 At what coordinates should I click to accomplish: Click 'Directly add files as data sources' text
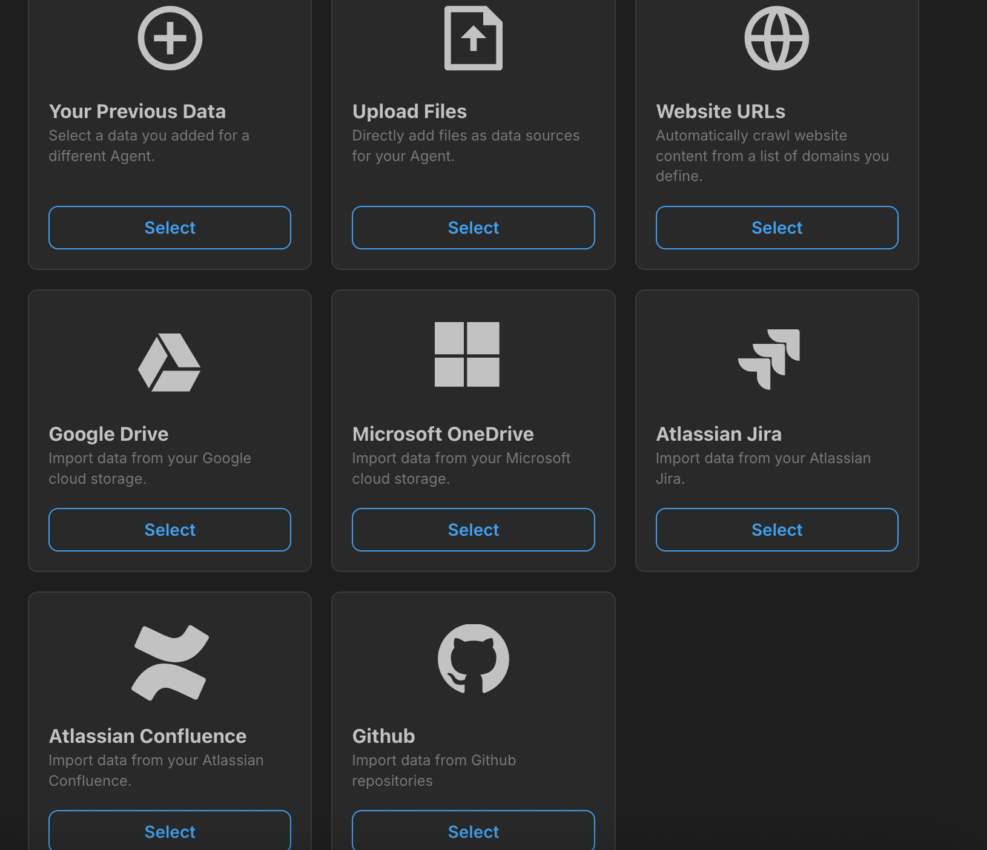pos(466,146)
